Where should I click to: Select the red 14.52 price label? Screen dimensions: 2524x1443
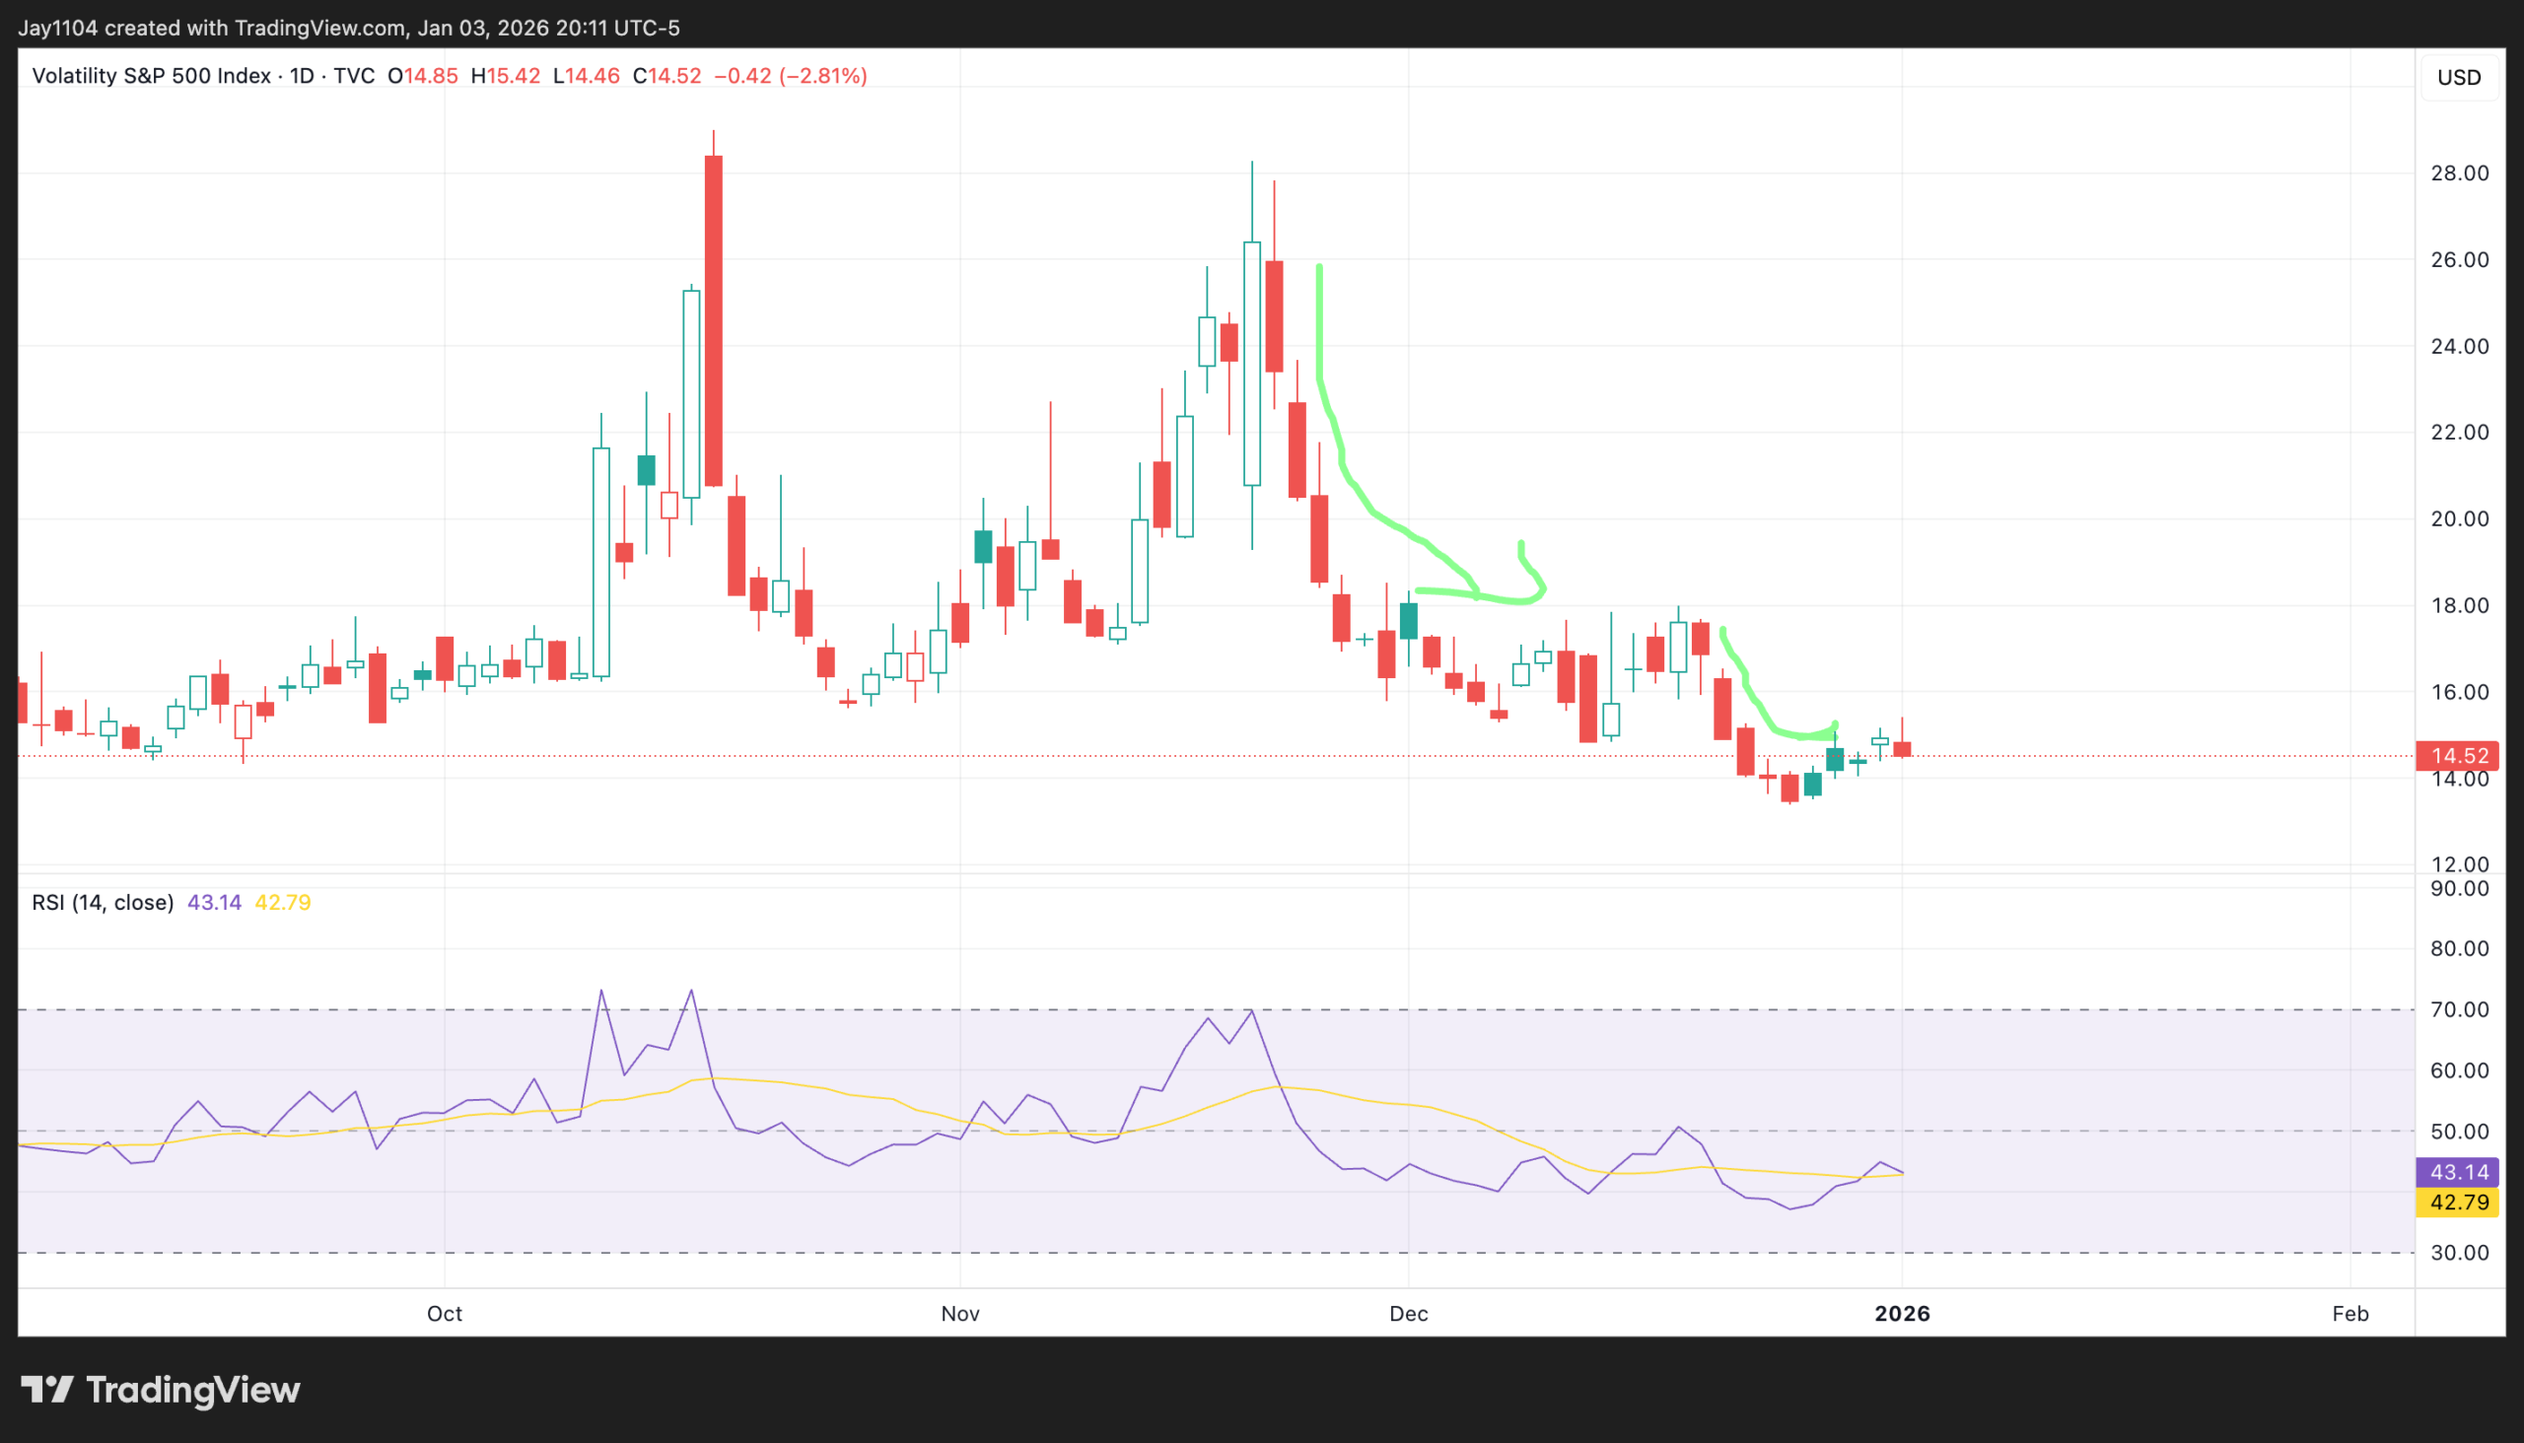point(2458,756)
